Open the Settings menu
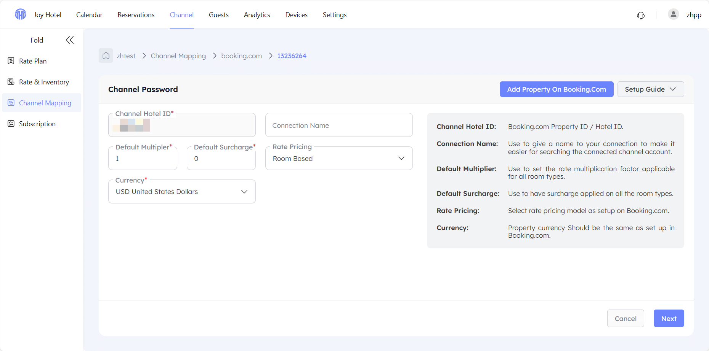 click(x=335, y=15)
